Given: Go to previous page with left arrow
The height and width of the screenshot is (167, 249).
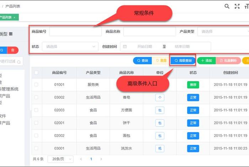Looking at the screenshot, I should click(81, 159).
